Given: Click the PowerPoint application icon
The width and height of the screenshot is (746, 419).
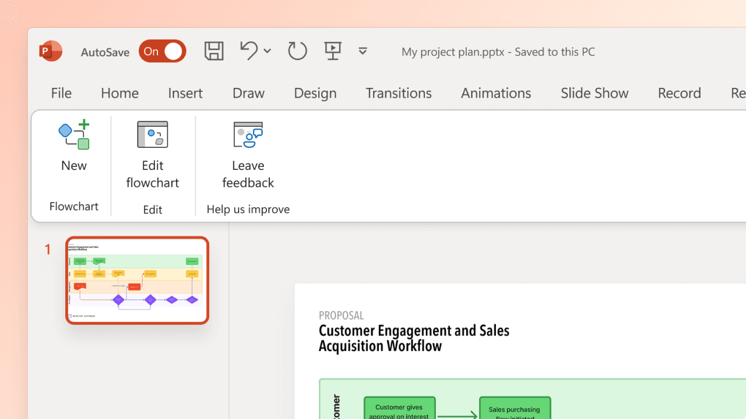Looking at the screenshot, I should click(x=50, y=51).
